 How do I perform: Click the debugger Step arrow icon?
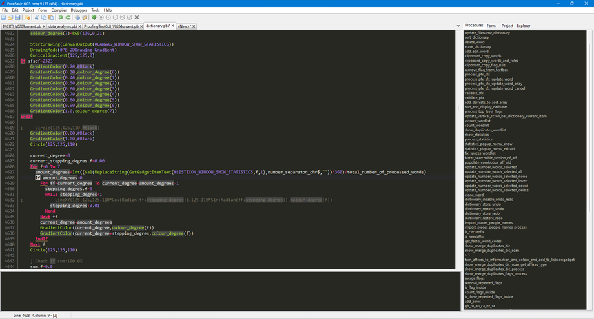point(116,17)
